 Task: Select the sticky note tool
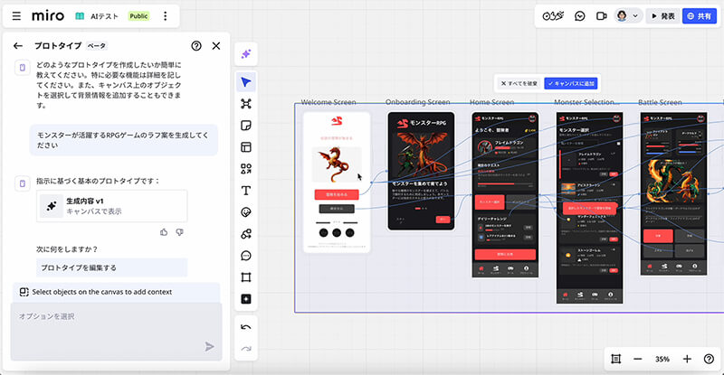(x=246, y=126)
